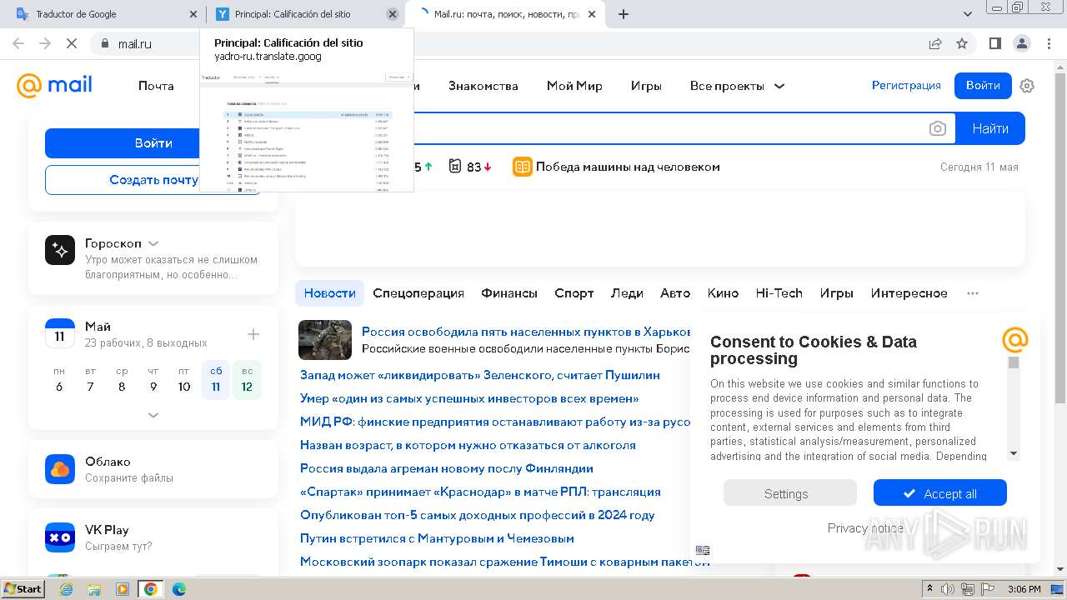Bookmark this page with star icon
Viewport: 1067px width, 600px height.
click(x=962, y=43)
